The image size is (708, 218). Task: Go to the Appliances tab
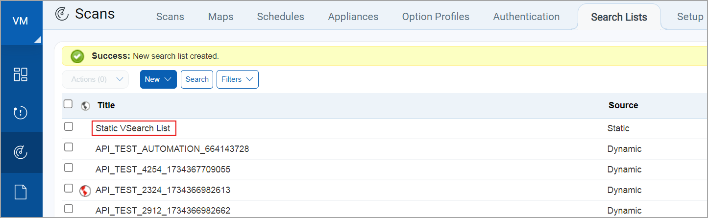(353, 17)
